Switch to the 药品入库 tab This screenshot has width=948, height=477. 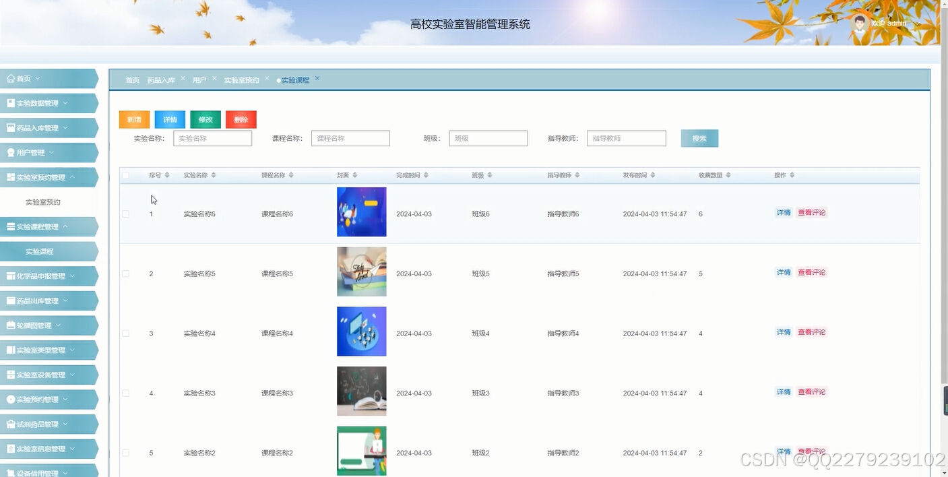(162, 79)
